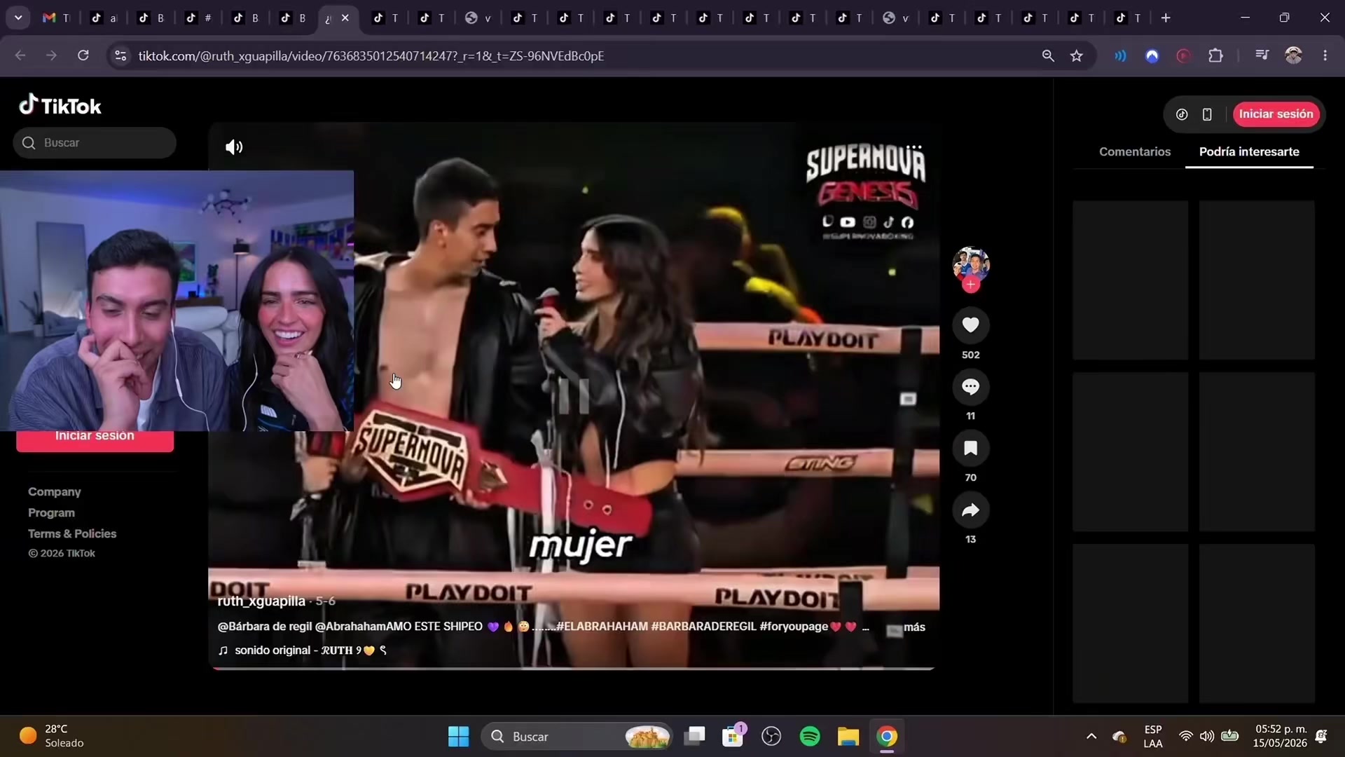Click the Chrome taskbar icon
1345x757 pixels.
click(887, 737)
